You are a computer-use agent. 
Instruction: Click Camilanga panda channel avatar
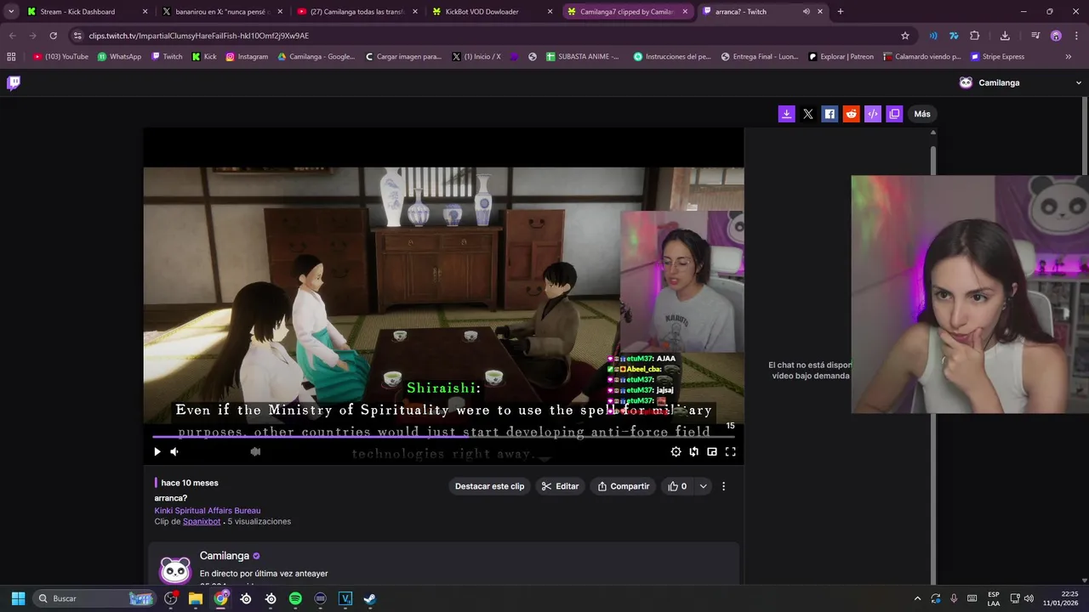175,569
